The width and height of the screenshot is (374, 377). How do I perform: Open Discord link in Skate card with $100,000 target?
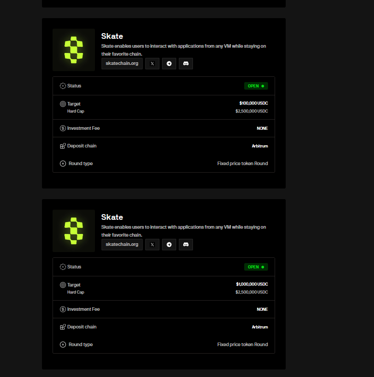(x=186, y=64)
